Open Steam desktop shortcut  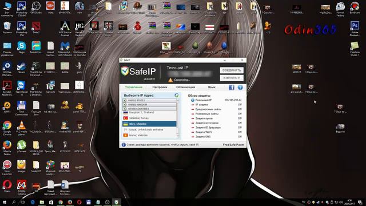coord(22,68)
